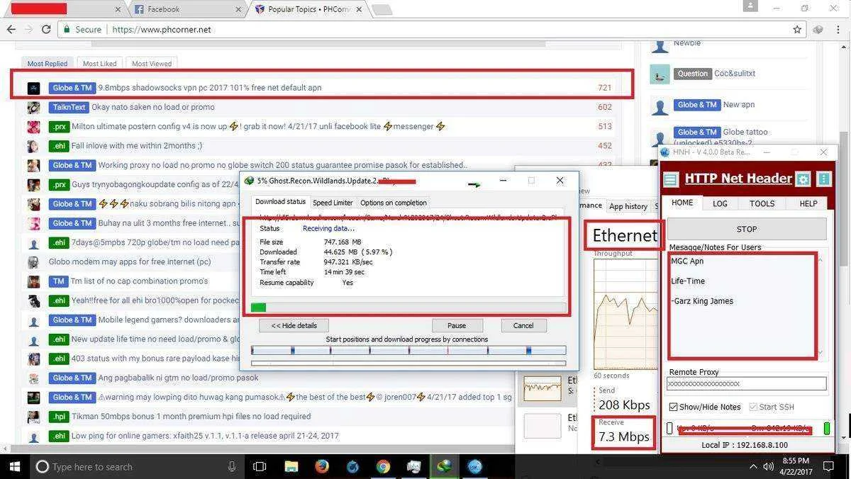851x479 pixels.
Task: Click the .hpi tag on the Tikman thread
Action: pos(58,417)
